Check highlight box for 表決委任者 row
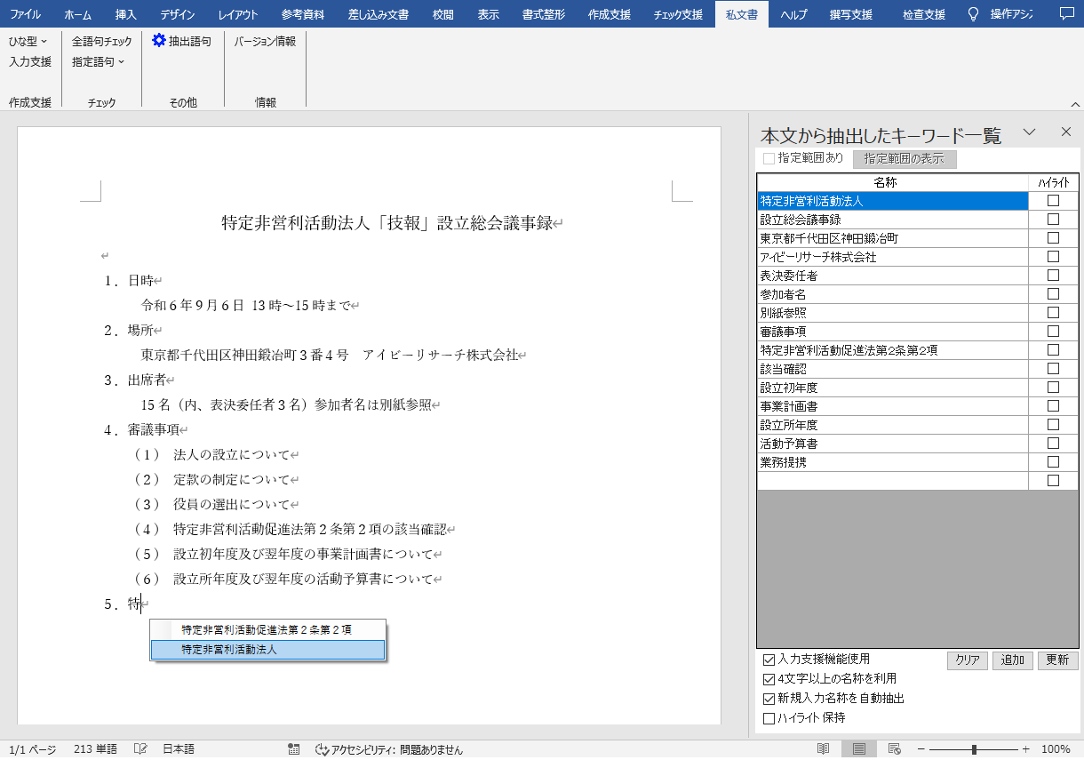1084x768 pixels. [1053, 276]
